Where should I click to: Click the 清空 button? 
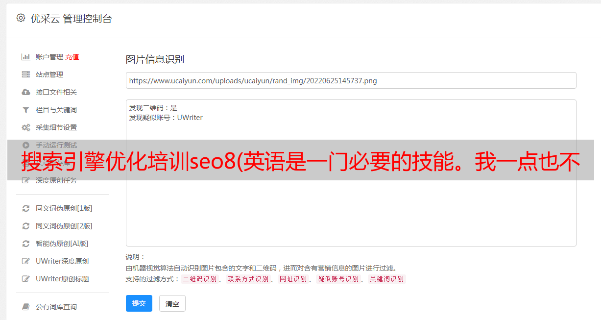(x=172, y=303)
